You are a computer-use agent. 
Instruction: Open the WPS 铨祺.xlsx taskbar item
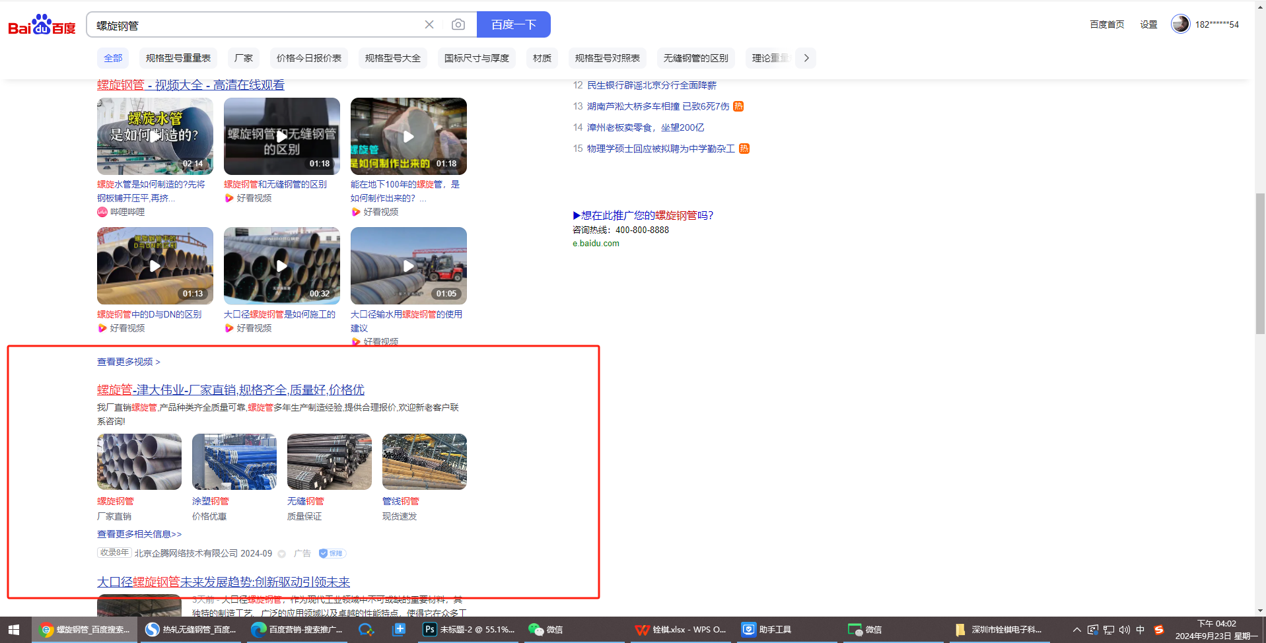[x=681, y=630]
